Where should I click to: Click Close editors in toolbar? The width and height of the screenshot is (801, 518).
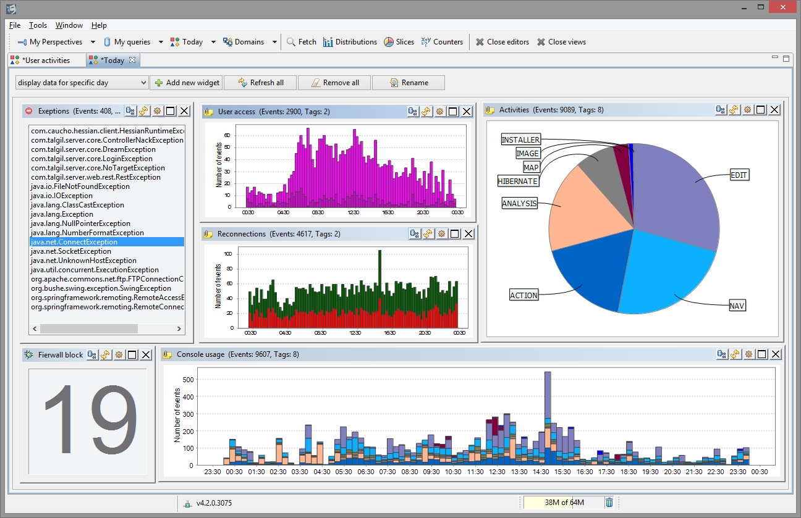pyautogui.click(x=502, y=42)
